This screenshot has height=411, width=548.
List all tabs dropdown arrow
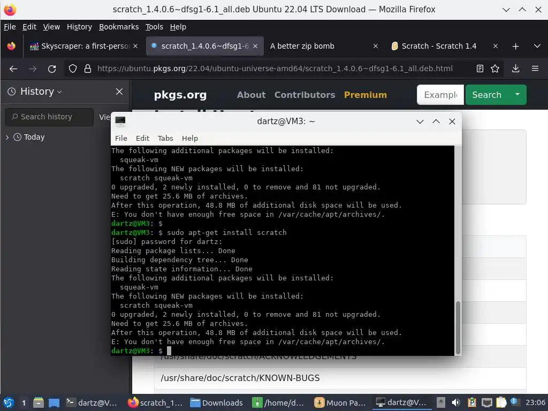pyautogui.click(x=537, y=46)
